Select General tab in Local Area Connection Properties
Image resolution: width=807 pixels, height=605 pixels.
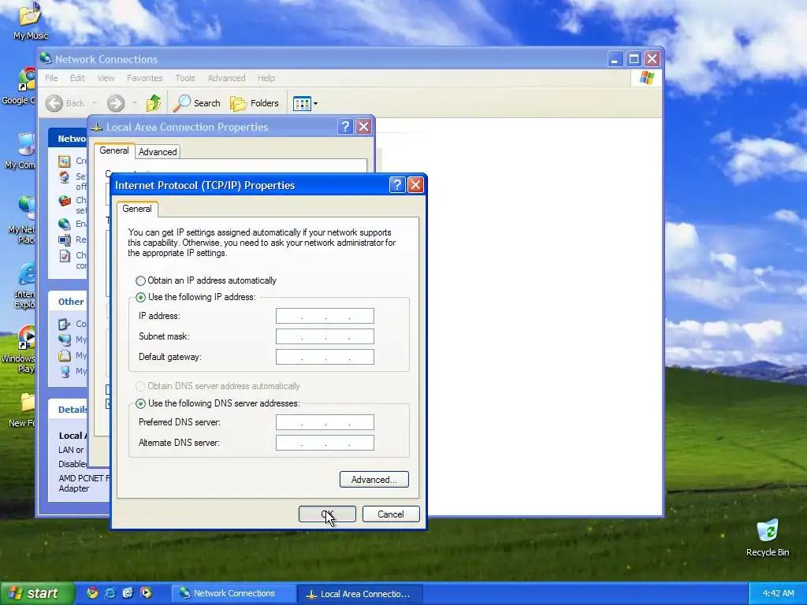tap(114, 150)
